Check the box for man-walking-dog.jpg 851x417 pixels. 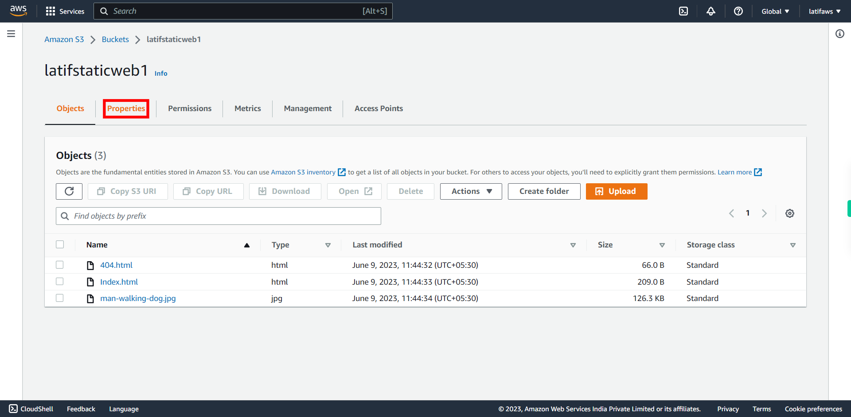(60, 298)
